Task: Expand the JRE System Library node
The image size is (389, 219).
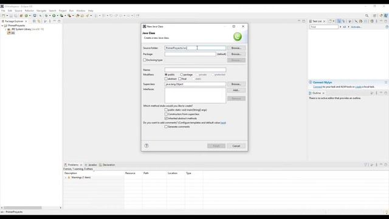Action: tap(5, 29)
